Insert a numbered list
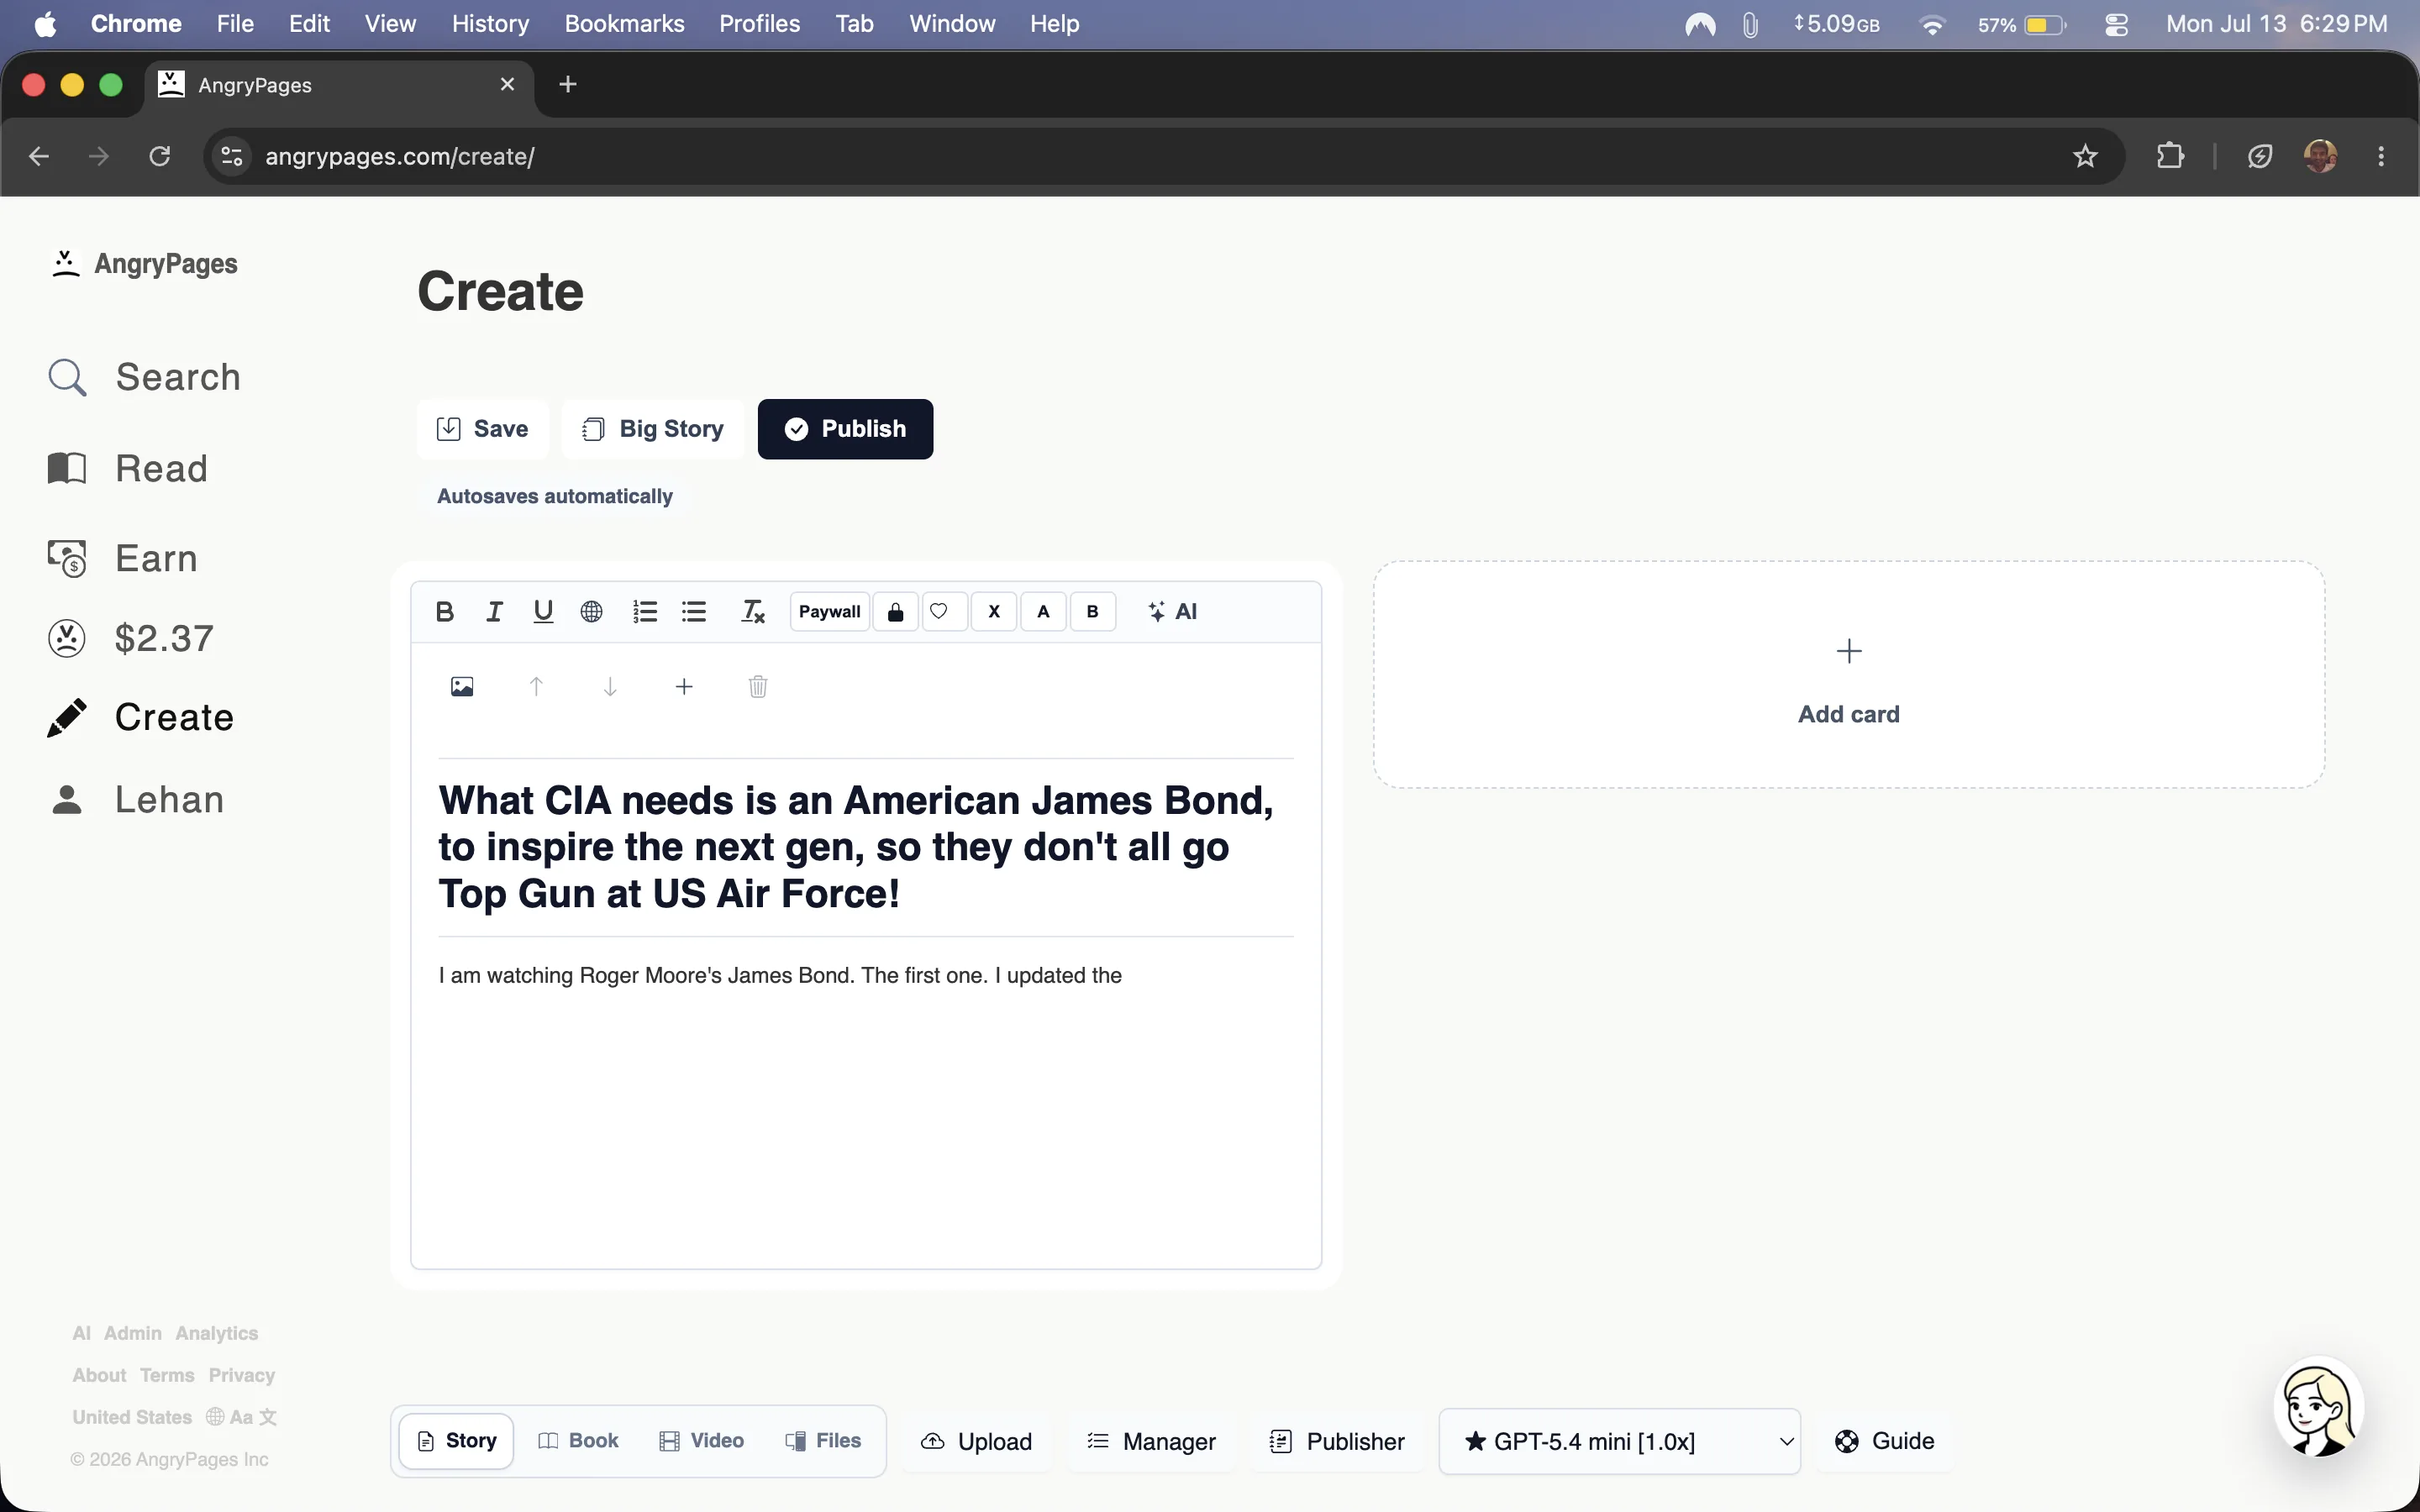 coord(645,611)
